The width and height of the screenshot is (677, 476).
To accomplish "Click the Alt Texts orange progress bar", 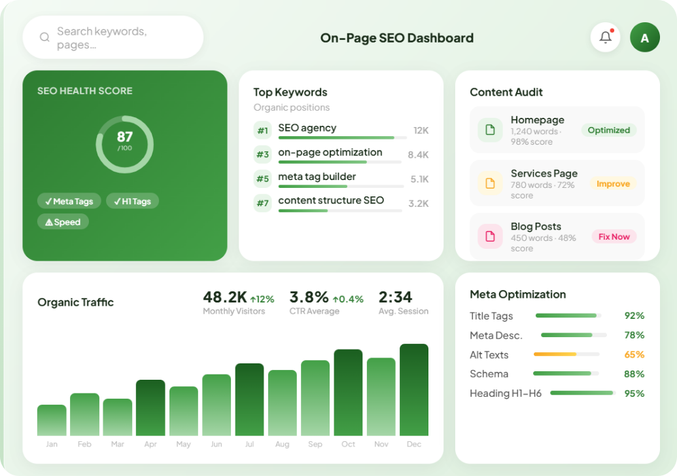I will tap(566, 354).
